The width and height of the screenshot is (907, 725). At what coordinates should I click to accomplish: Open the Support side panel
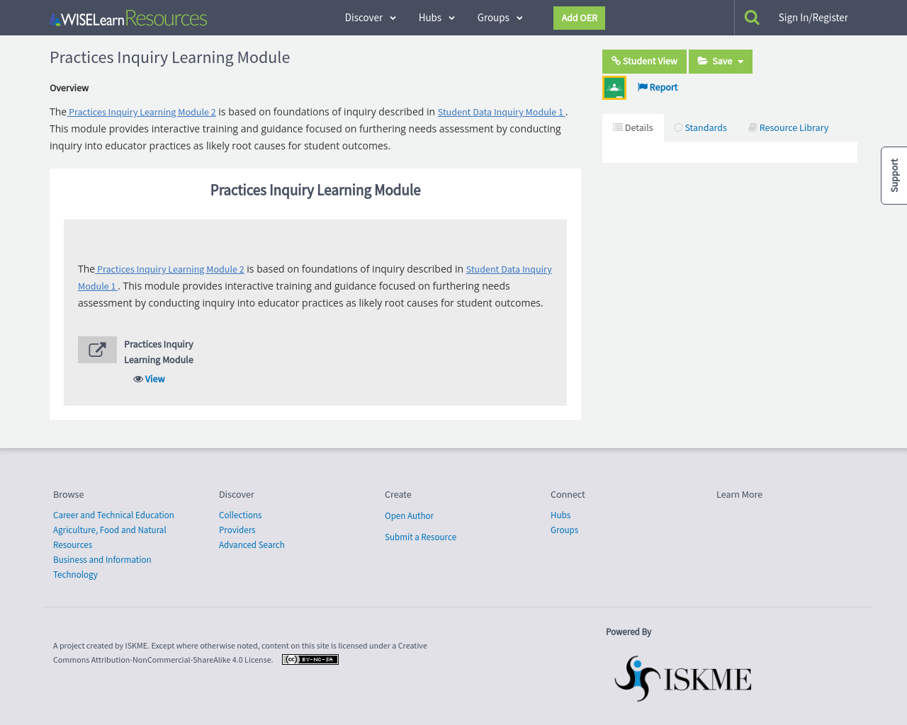[894, 176]
